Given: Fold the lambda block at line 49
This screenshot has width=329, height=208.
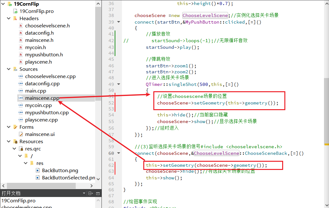Looking at the screenshot, I should point(118,84).
